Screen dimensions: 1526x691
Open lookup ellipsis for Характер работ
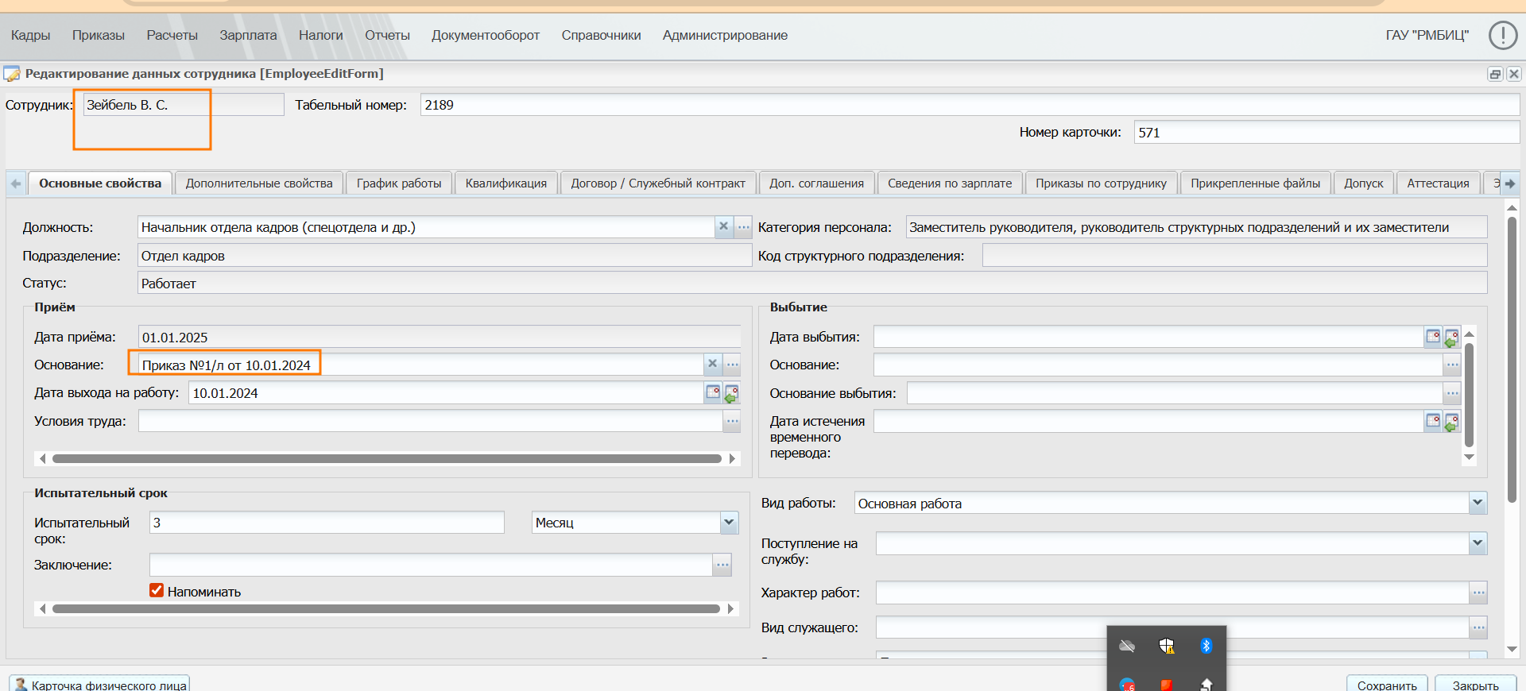[1478, 592]
